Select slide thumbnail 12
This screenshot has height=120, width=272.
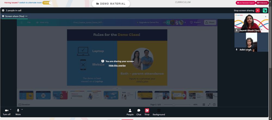(x=211, y=95)
